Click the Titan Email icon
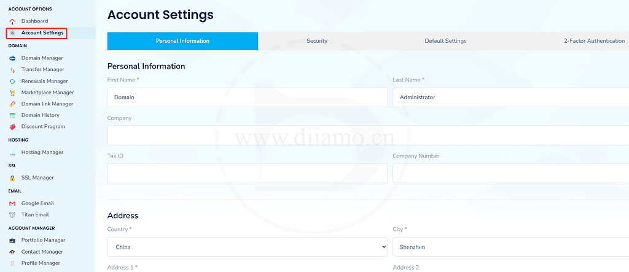Image resolution: width=629 pixels, height=272 pixels. (x=12, y=215)
